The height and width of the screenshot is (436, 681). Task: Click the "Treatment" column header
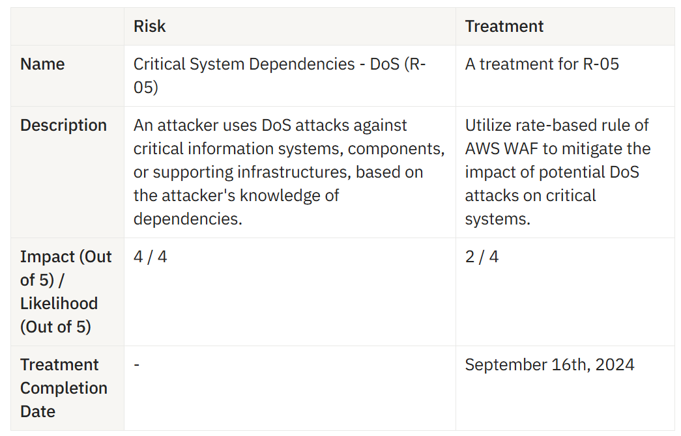[504, 27]
